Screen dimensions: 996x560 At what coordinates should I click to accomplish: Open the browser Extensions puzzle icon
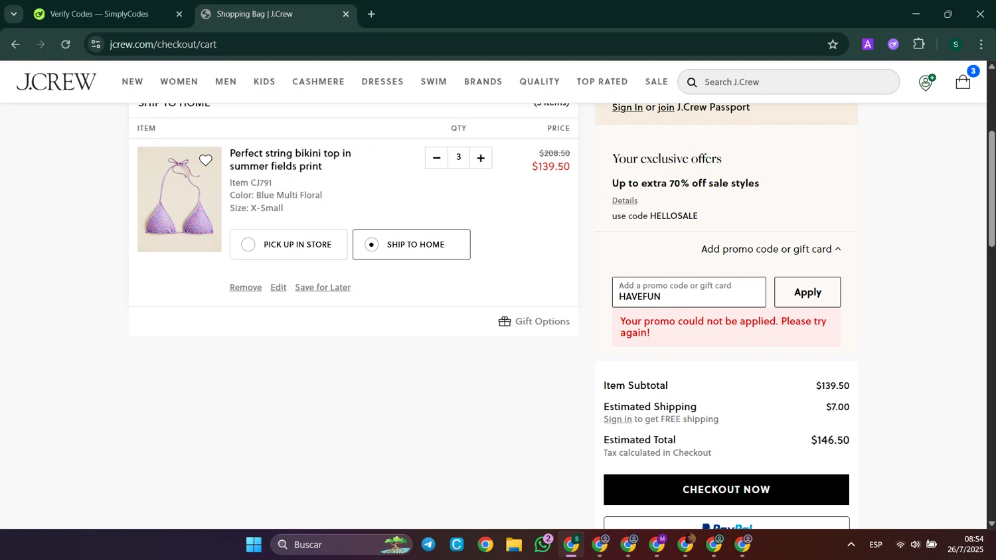[x=919, y=44]
